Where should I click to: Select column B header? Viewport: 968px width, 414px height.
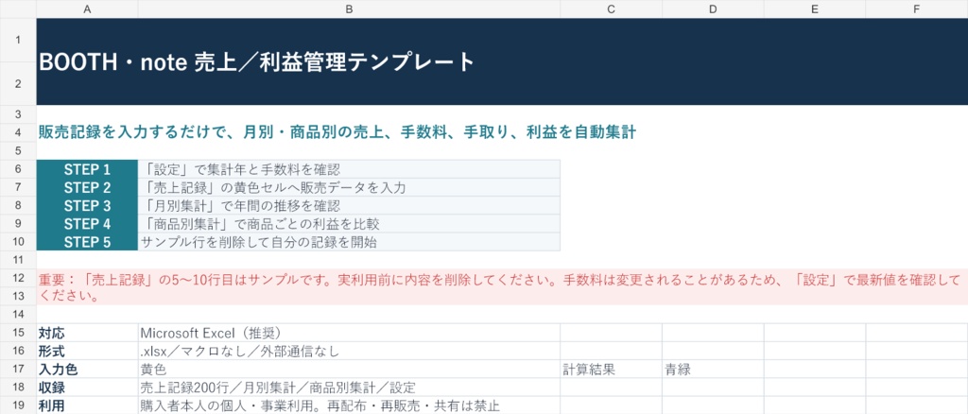click(349, 9)
